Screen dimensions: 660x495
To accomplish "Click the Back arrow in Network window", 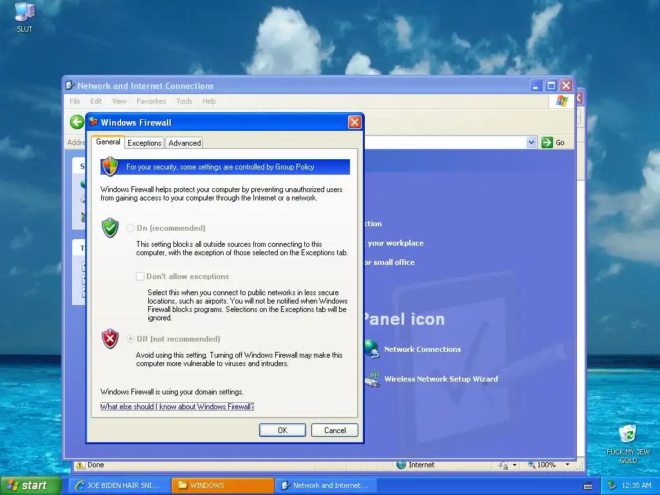I will 77,122.
